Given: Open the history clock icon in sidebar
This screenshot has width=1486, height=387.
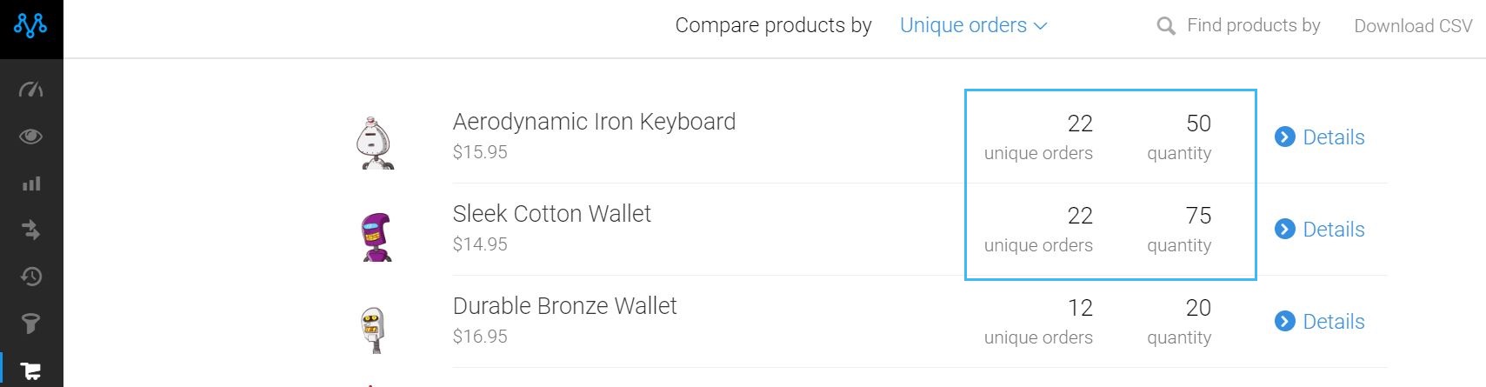Looking at the screenshot, I should (30, 277).
